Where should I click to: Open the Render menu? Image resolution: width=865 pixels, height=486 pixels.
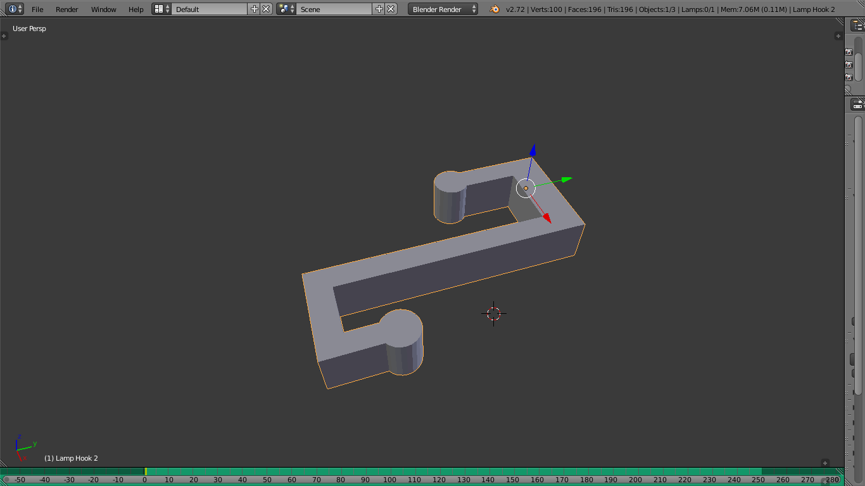pos(66,9)
